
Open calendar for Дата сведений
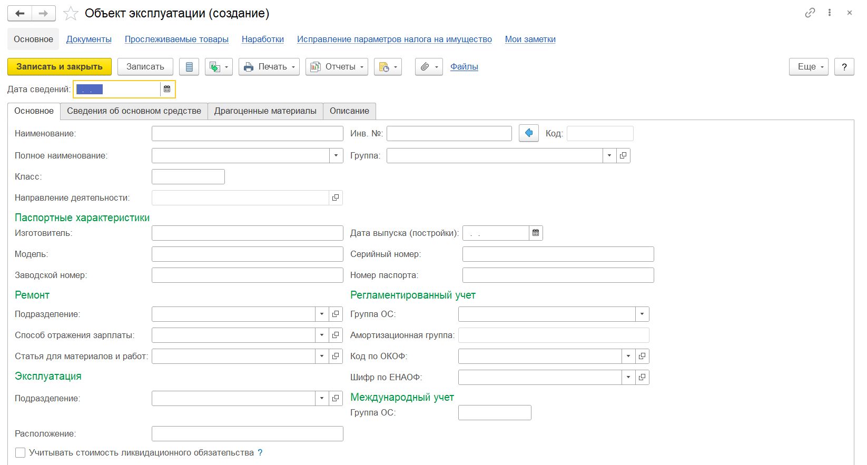[x=167, y=90]
